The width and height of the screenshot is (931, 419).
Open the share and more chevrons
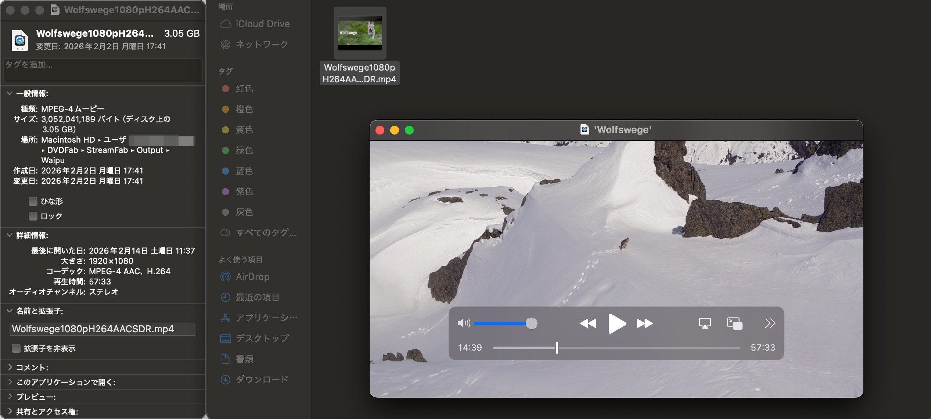tap(770, 323)
